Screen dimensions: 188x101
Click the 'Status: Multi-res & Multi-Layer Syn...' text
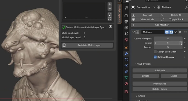click(86, 27)
